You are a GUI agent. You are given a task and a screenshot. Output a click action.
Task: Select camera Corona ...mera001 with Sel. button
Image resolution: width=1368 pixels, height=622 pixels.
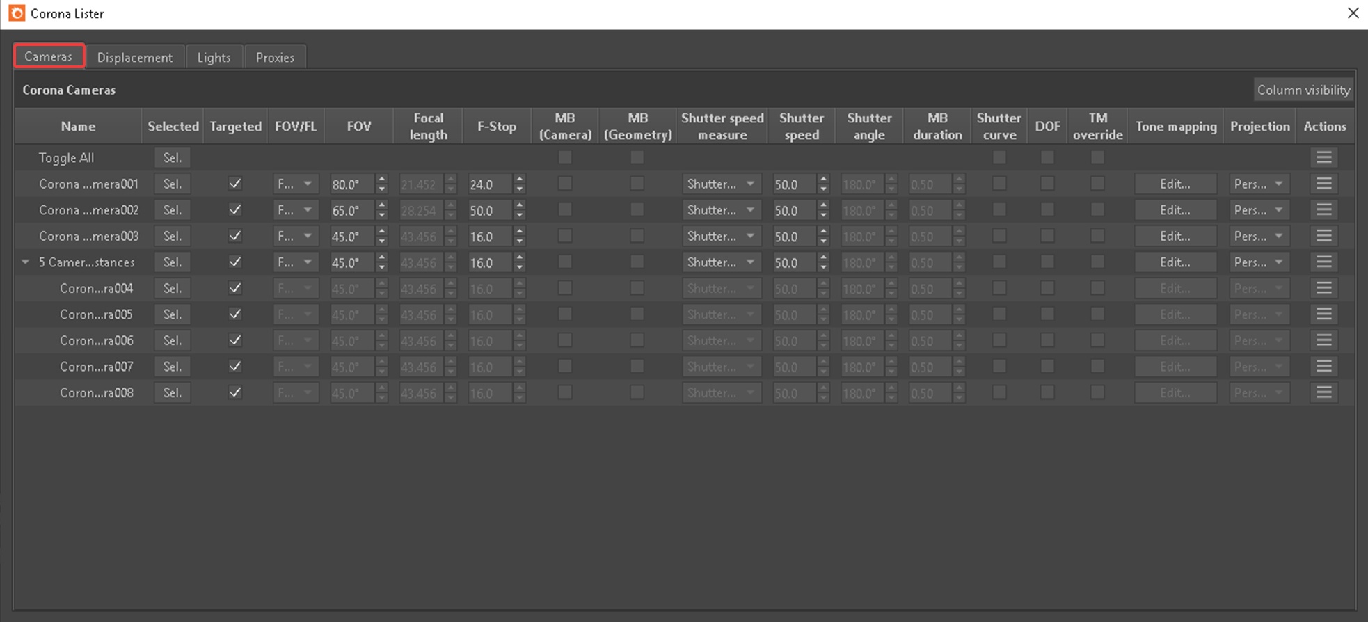tap(173, 184)
